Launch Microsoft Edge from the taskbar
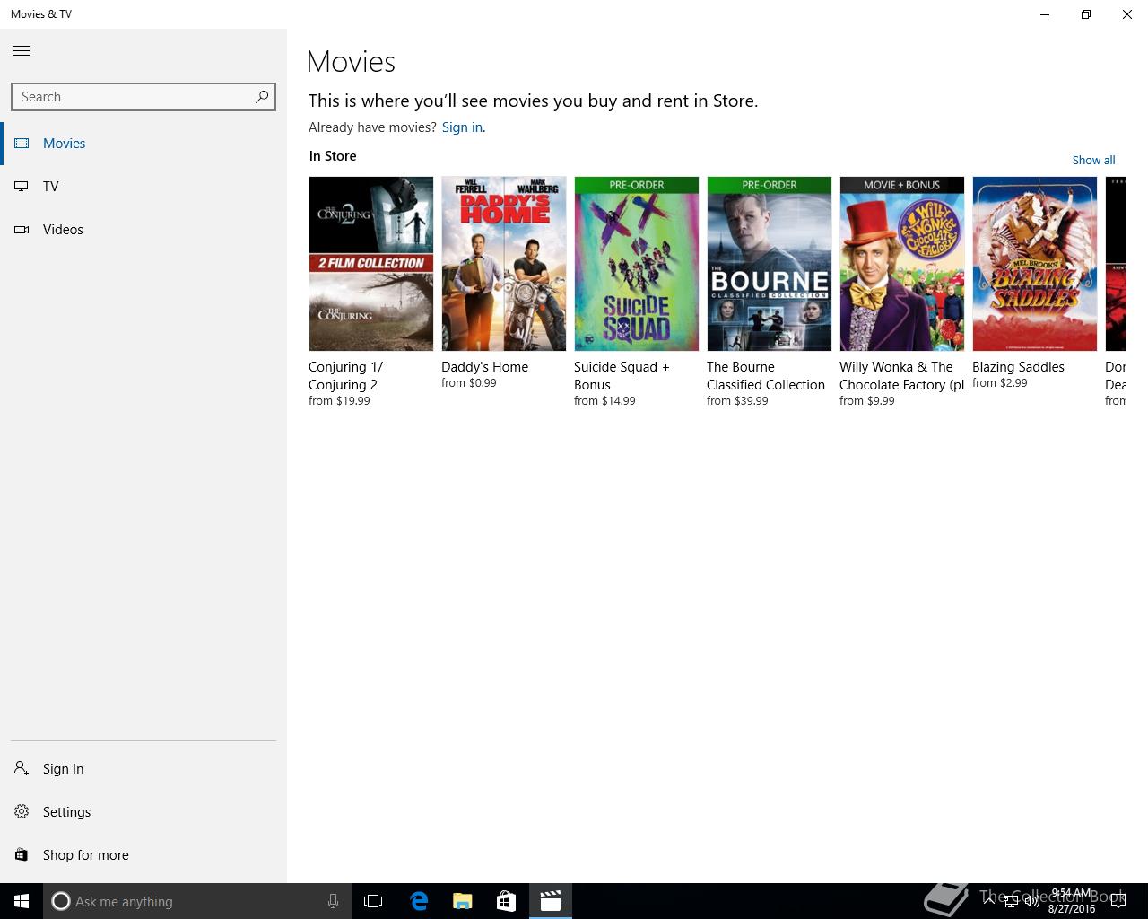1148x919 pixels. [x=418, y=901]
